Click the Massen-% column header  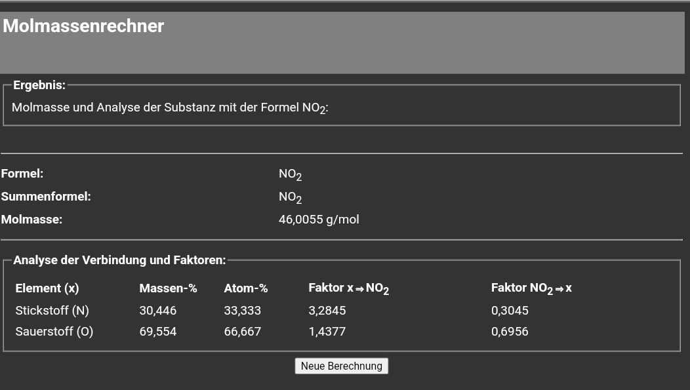[168, 288]
